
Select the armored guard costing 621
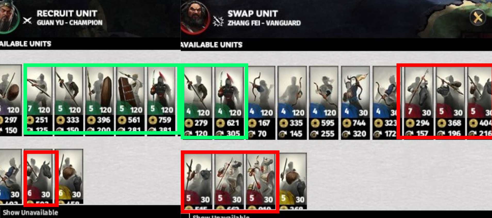[229, 102]
